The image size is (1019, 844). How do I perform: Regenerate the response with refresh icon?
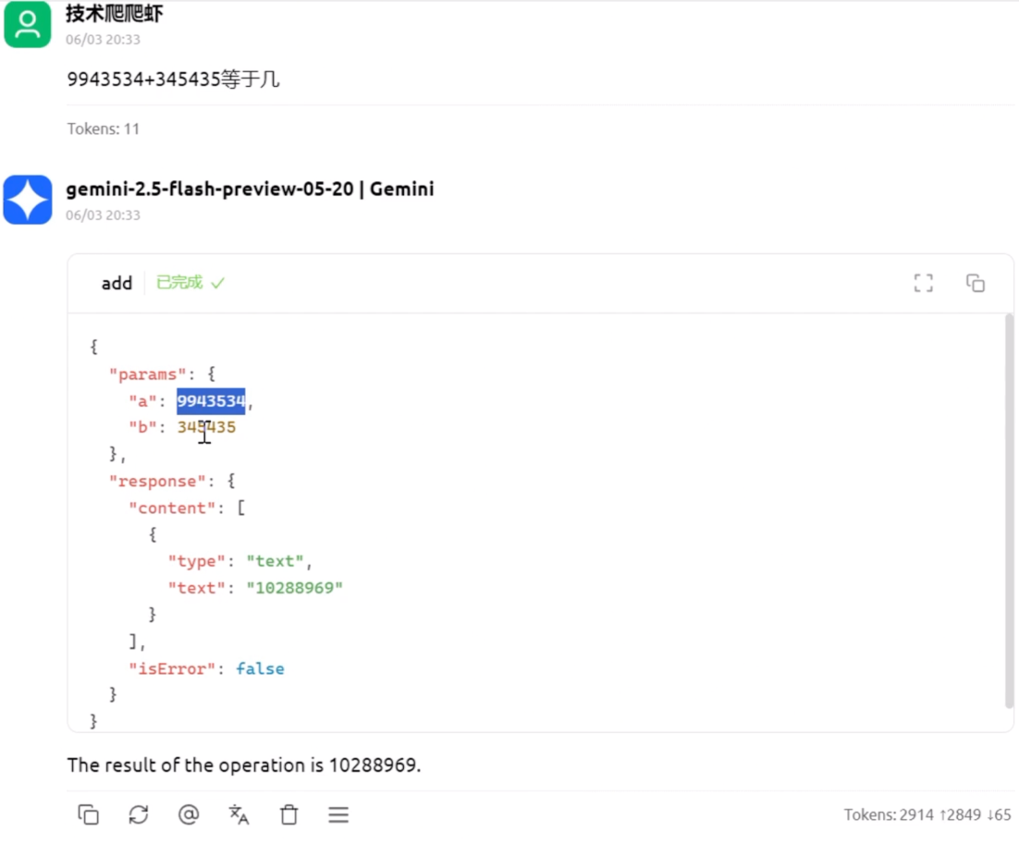coord(139,814)
